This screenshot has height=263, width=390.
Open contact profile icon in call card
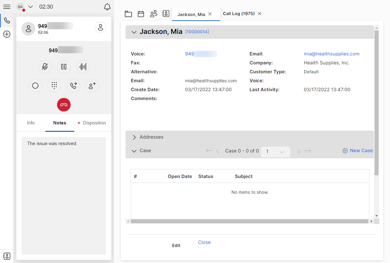point(100,27)
